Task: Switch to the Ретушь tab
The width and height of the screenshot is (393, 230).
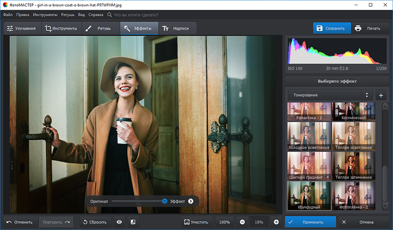Action: pos(97,28)
